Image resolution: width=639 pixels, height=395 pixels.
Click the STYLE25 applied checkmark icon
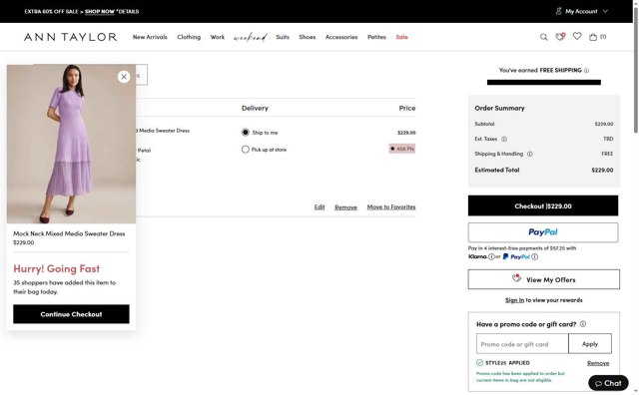coord(479,362)
